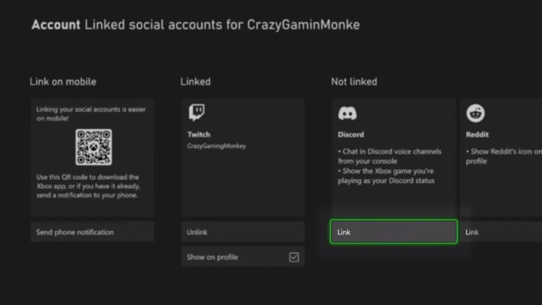Click the 'Linked' section heading
This screenshot has width=542, height=305.
(x=195, y=82)
